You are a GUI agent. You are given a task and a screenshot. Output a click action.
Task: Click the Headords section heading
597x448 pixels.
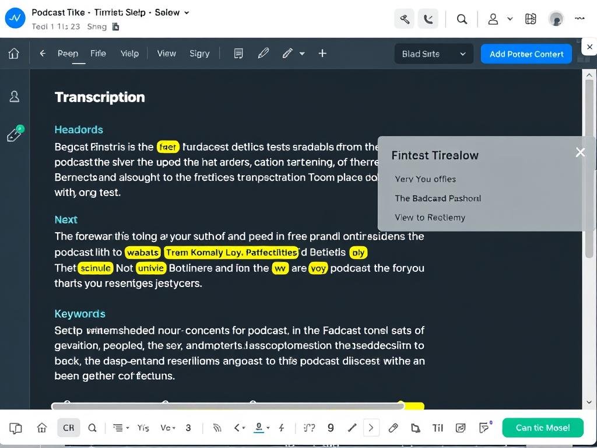point(79,129)
